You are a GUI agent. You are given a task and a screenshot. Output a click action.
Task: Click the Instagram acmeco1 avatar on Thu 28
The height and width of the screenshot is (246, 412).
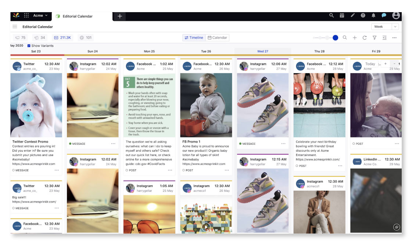click(300, 183)
